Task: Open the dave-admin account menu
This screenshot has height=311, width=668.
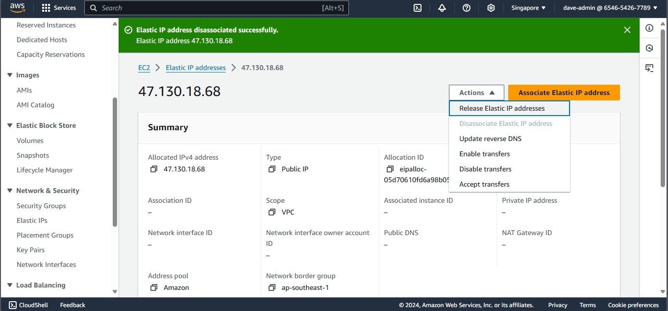Action: coord(610,8)
